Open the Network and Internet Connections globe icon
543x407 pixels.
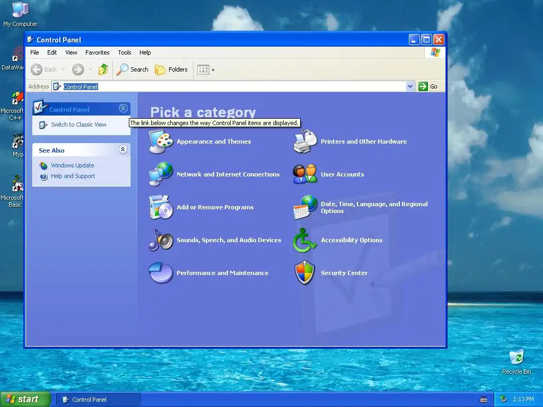(x=161, y=174)
